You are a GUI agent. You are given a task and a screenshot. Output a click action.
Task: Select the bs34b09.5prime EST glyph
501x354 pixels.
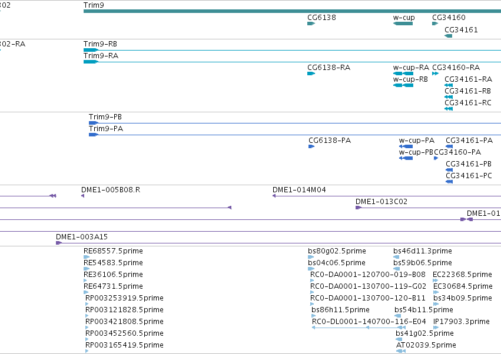pos(436,304)
